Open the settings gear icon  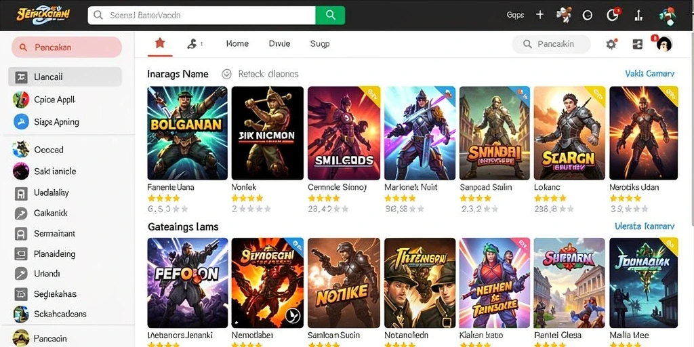click(x=611, y=44)
